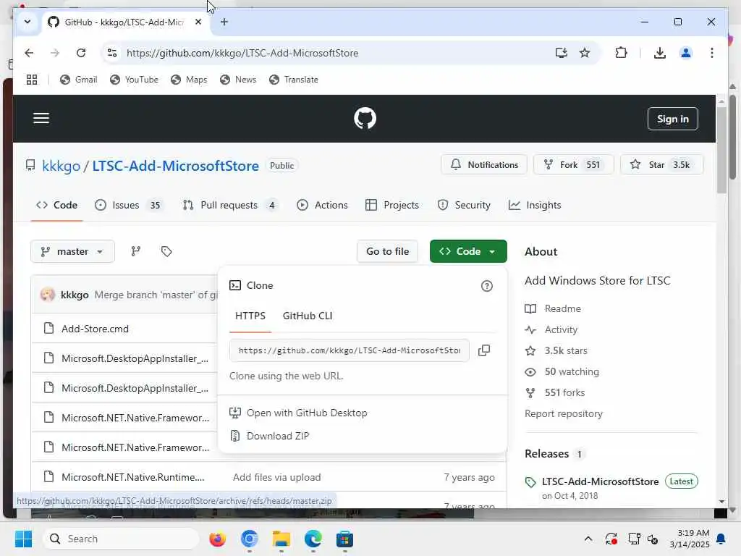Viewport: 741px width, 556px height.
Task: Open latest release LTSC-Add-MicrosoftStore
Action: pos(600,481)
